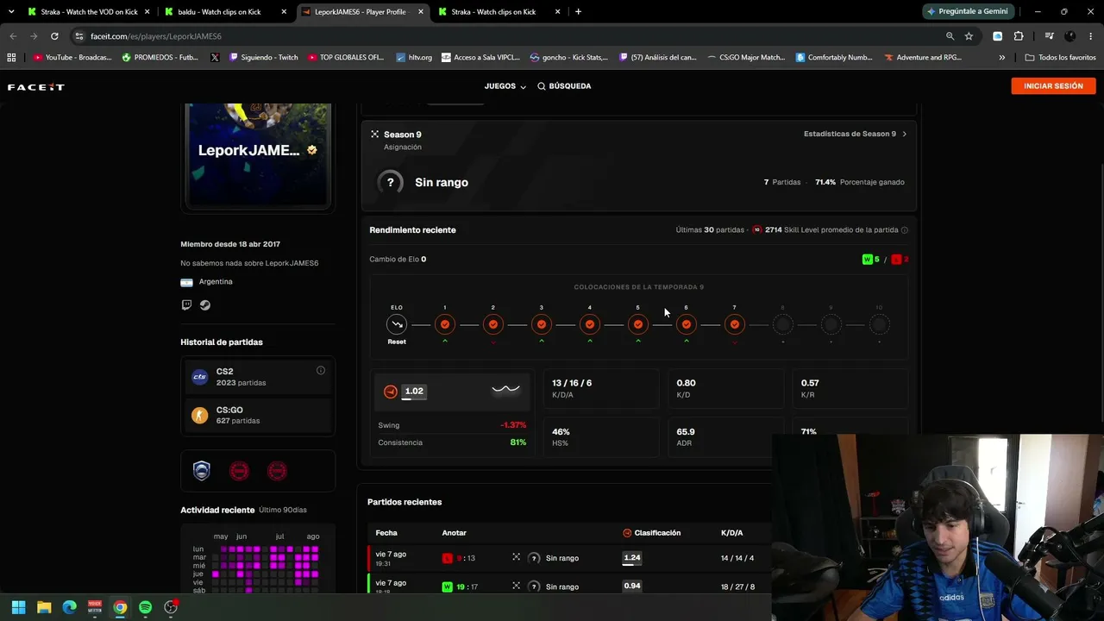The image size is (1104, 621).
Task: Open the Chrome tab search dropdown
Action: 11,12
